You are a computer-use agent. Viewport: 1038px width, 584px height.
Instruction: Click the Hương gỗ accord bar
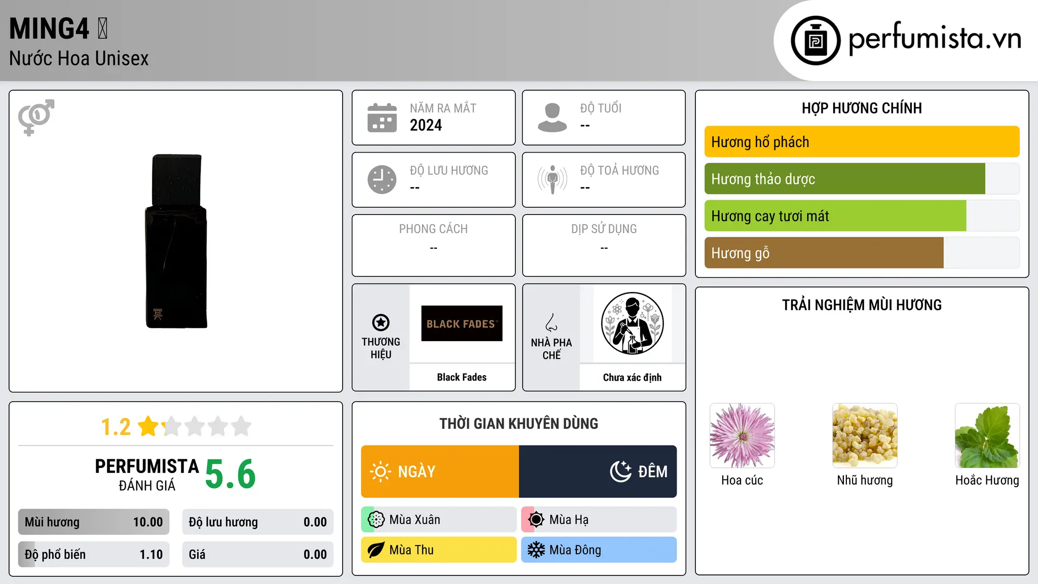[862, 253]
